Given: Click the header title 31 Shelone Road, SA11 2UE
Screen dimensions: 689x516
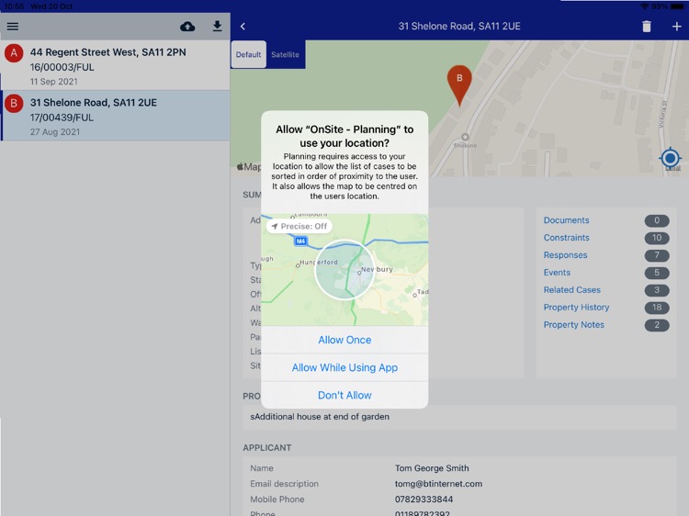Looking at the screenshot, I should click(x=459, y=27).
